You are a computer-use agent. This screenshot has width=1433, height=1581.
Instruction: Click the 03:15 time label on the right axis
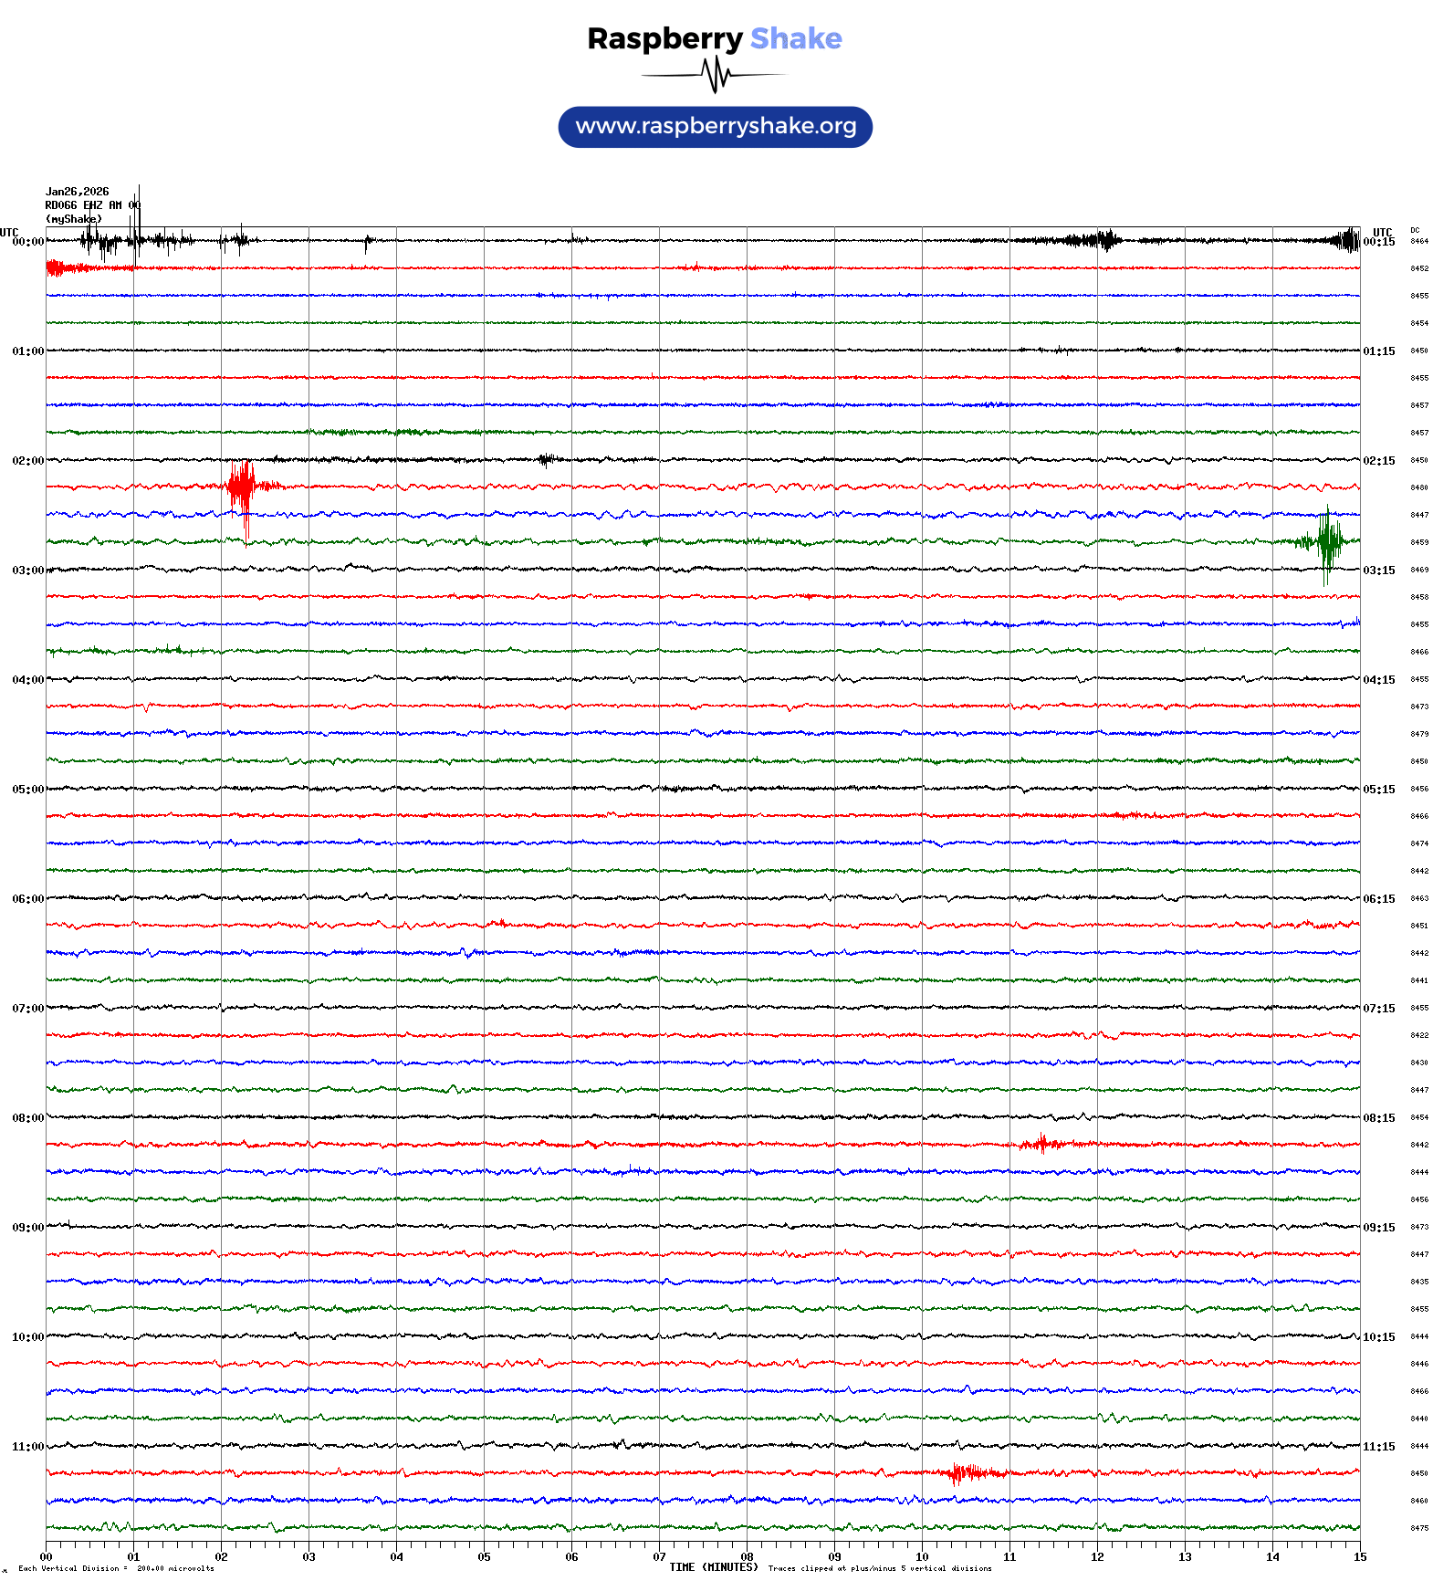[1378, 571]
